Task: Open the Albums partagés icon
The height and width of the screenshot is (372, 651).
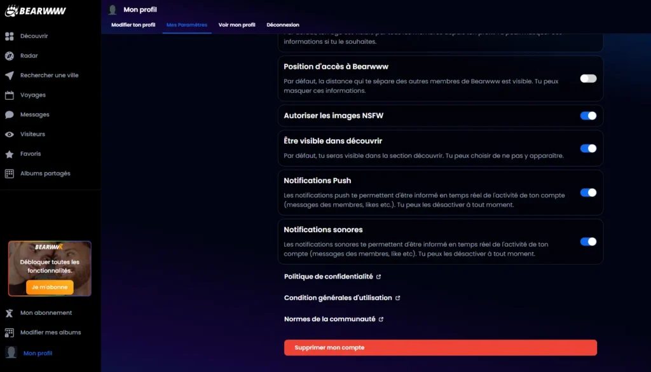Action: 10,174
